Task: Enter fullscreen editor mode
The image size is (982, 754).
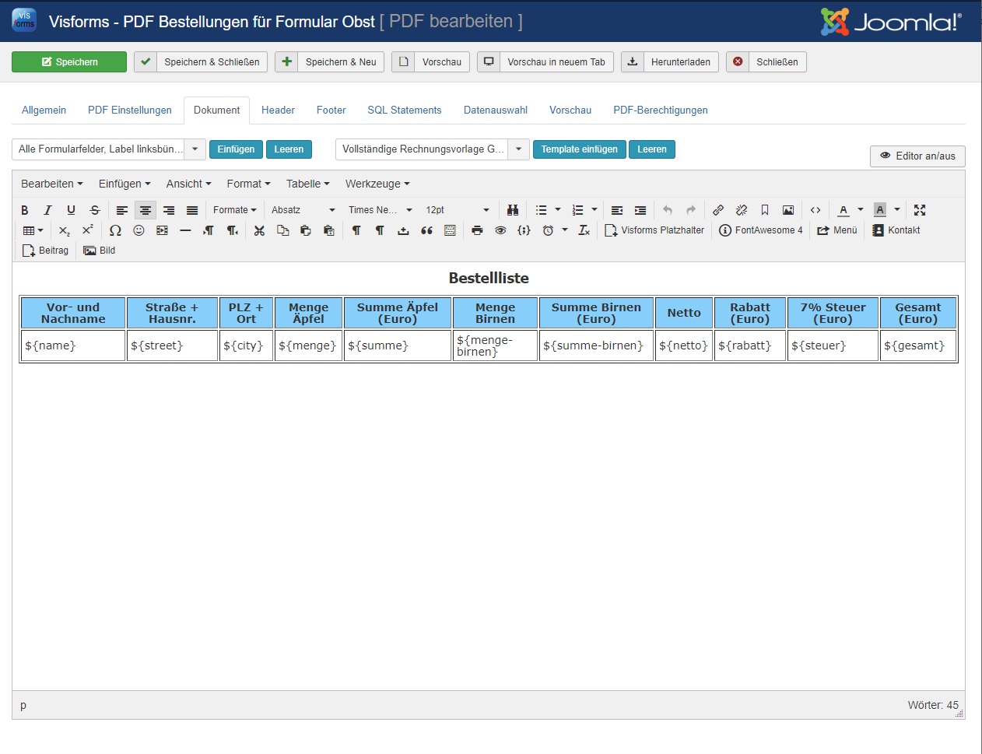Action: [x=920, y=210]
